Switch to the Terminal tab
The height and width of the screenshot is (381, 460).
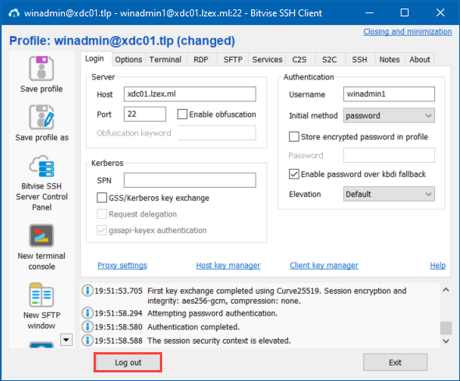[165, 59]
